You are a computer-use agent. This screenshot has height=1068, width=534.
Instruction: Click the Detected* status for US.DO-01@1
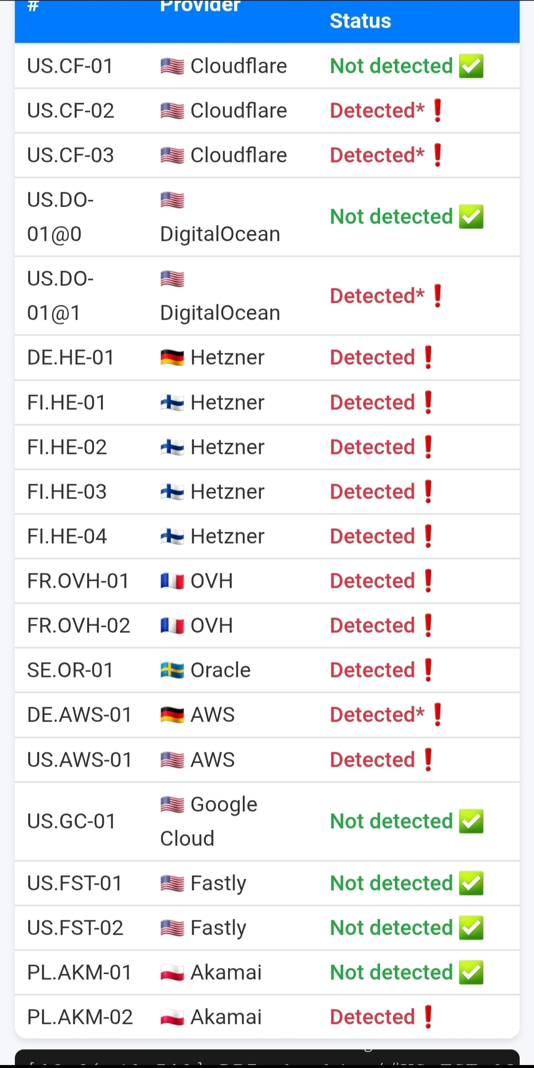(x=377, y=296)
